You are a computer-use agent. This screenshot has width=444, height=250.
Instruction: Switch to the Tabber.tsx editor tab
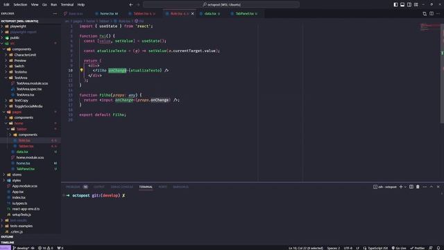tap(142, 14)
